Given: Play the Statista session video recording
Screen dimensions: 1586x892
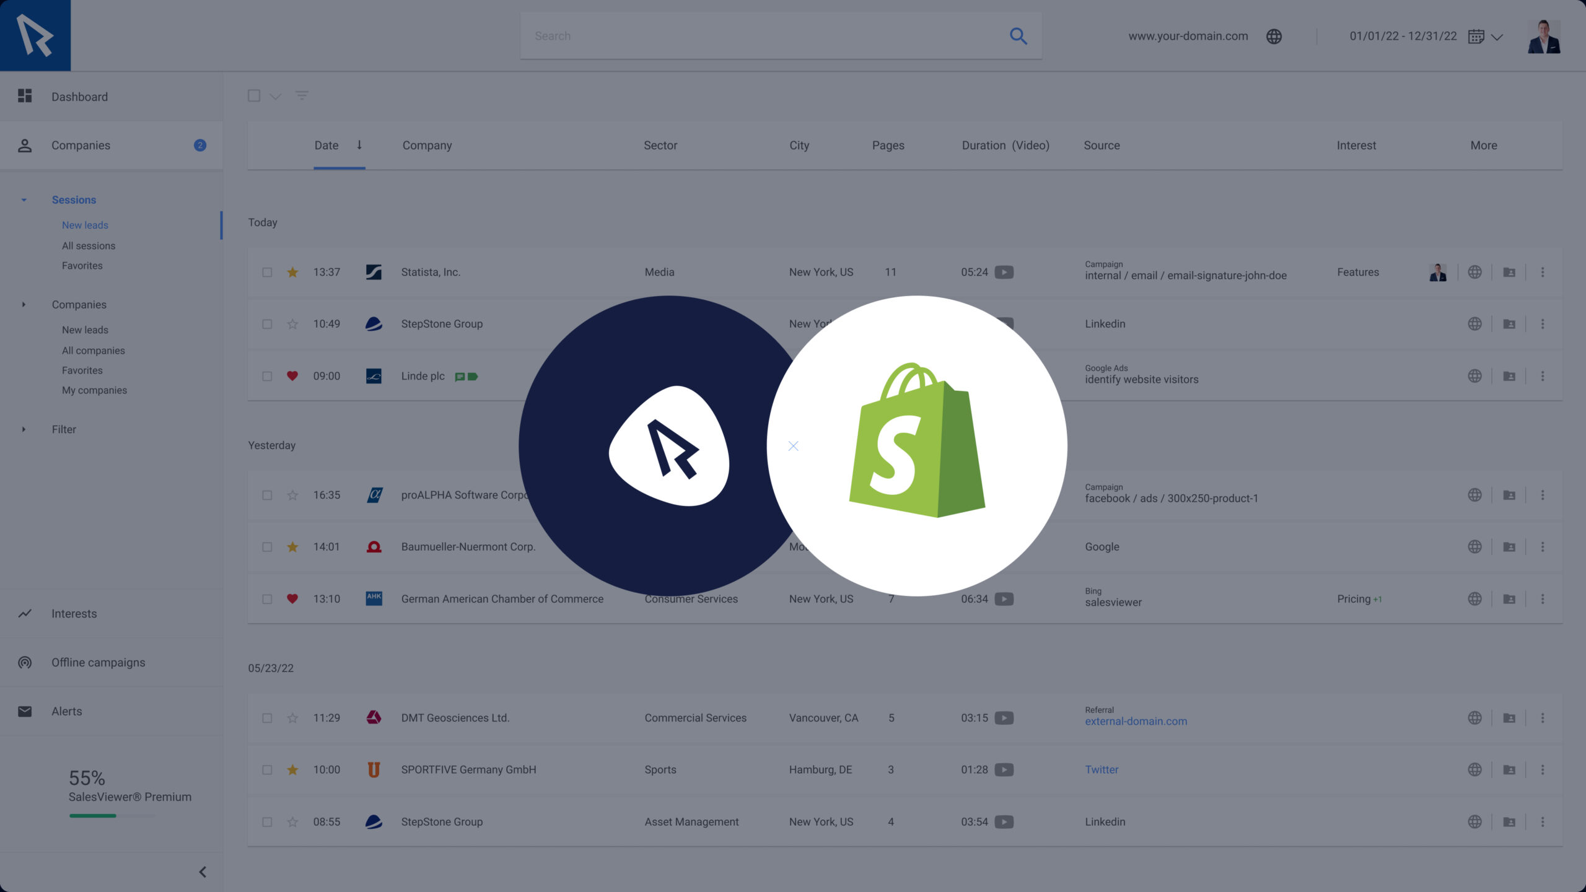Looking at the screenshot, I should (1004, 272).
